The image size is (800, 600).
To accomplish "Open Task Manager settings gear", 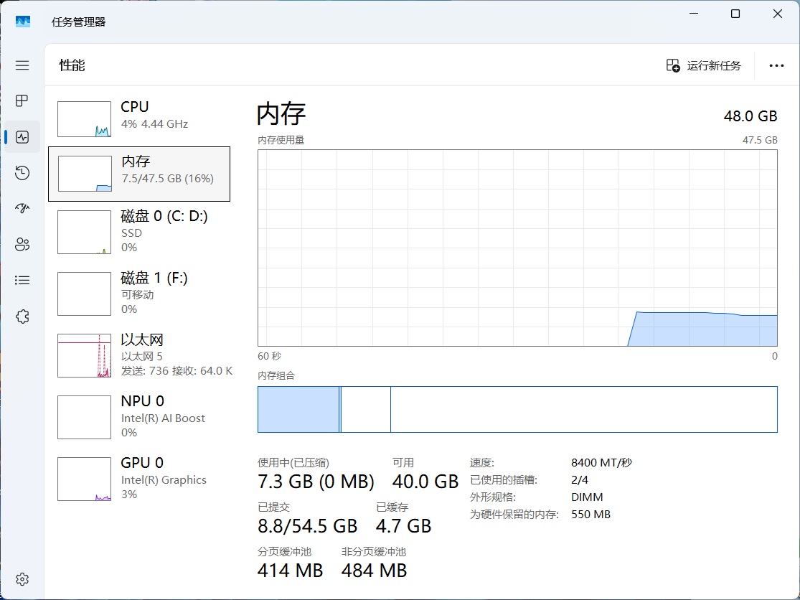I will 22,579.
